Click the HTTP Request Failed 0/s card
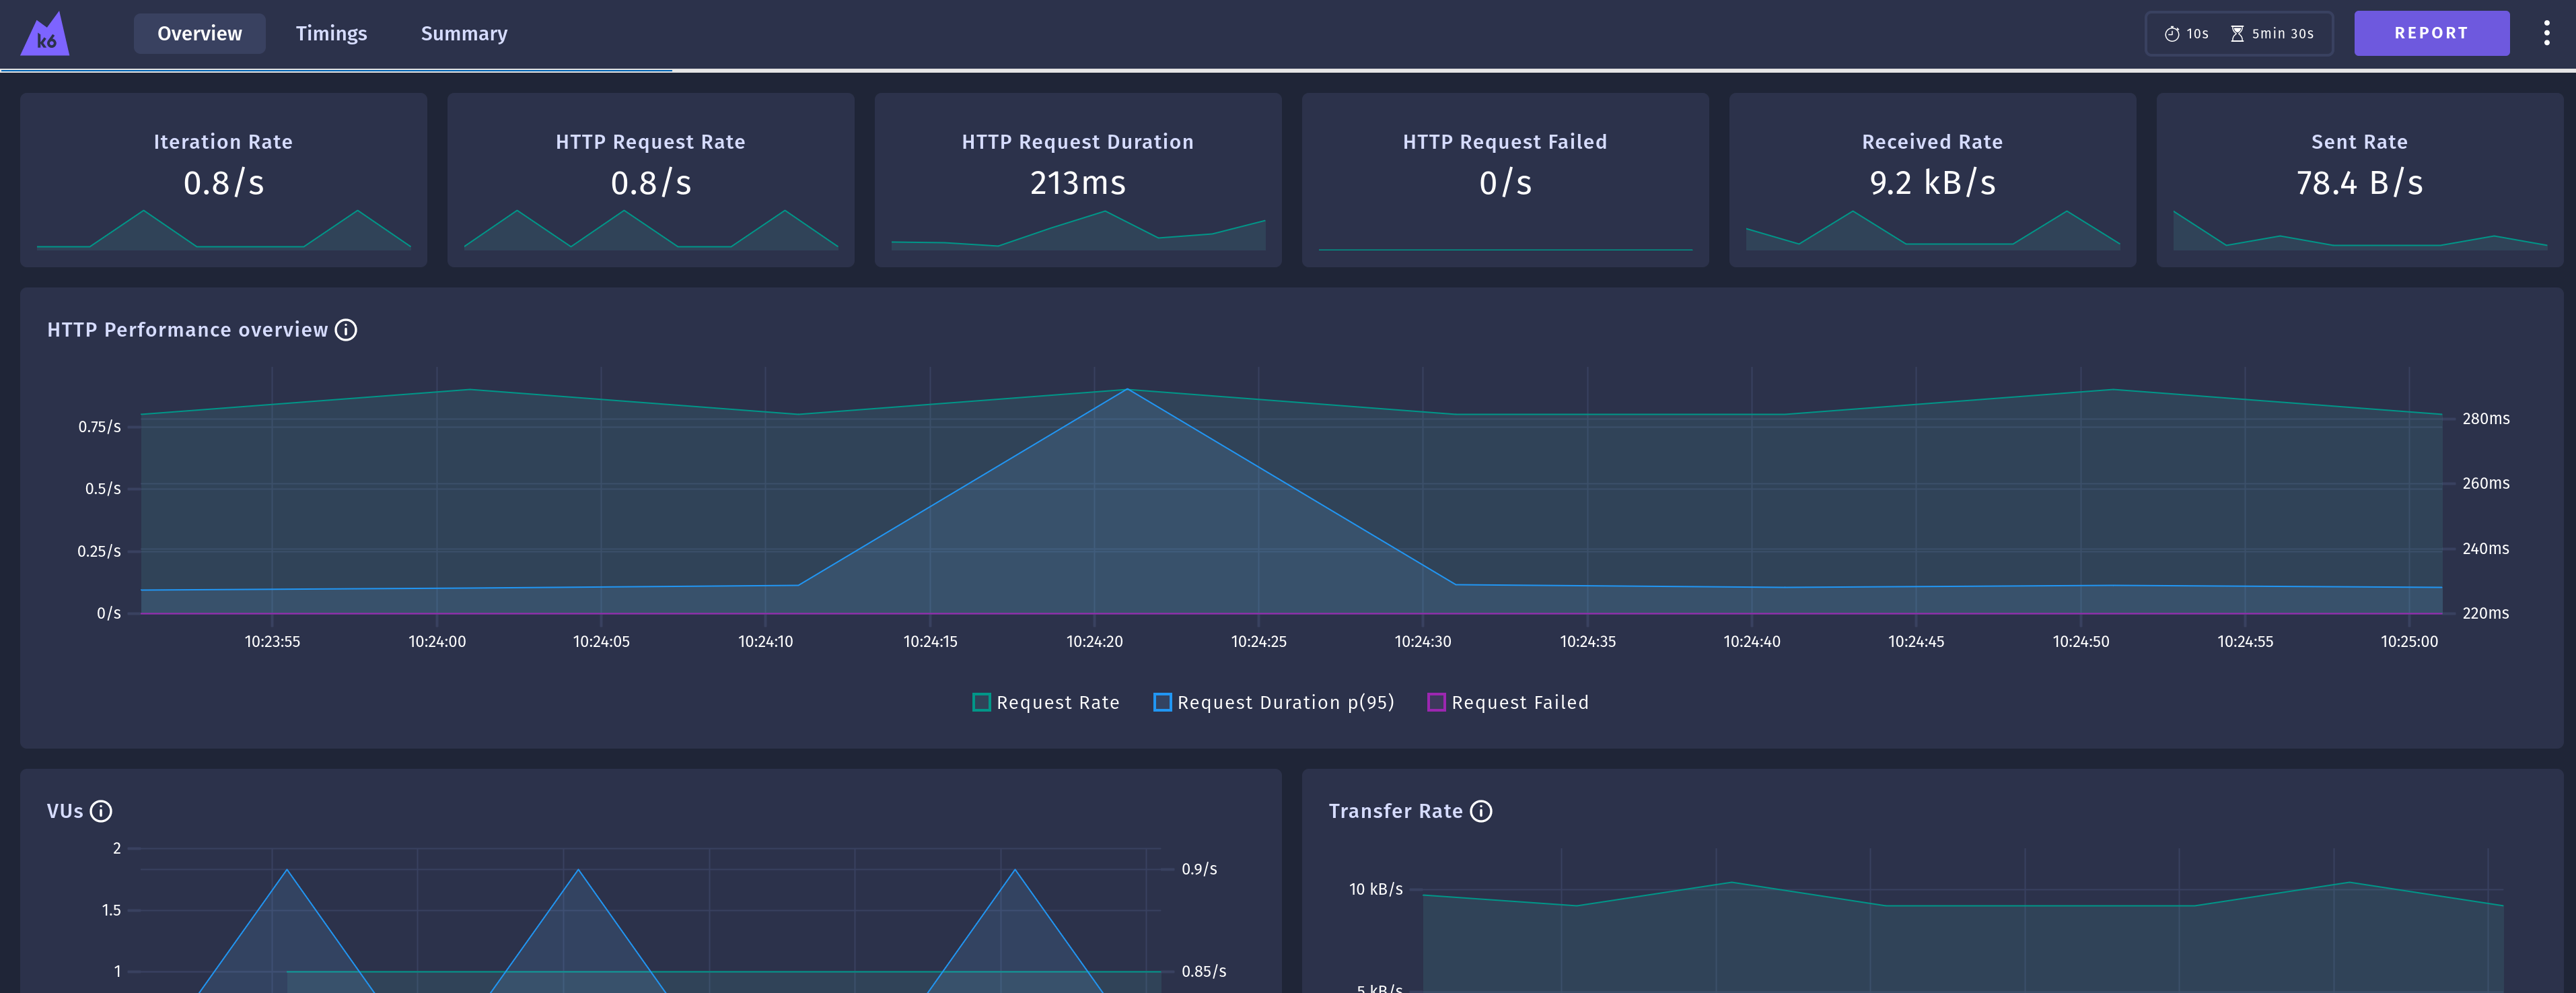2576x993 pixels. (1504, 180)
